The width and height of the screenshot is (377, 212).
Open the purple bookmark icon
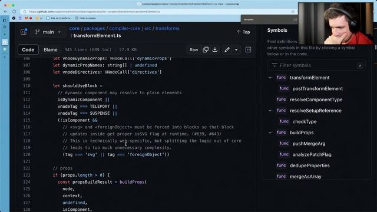[x=20, y=18]
